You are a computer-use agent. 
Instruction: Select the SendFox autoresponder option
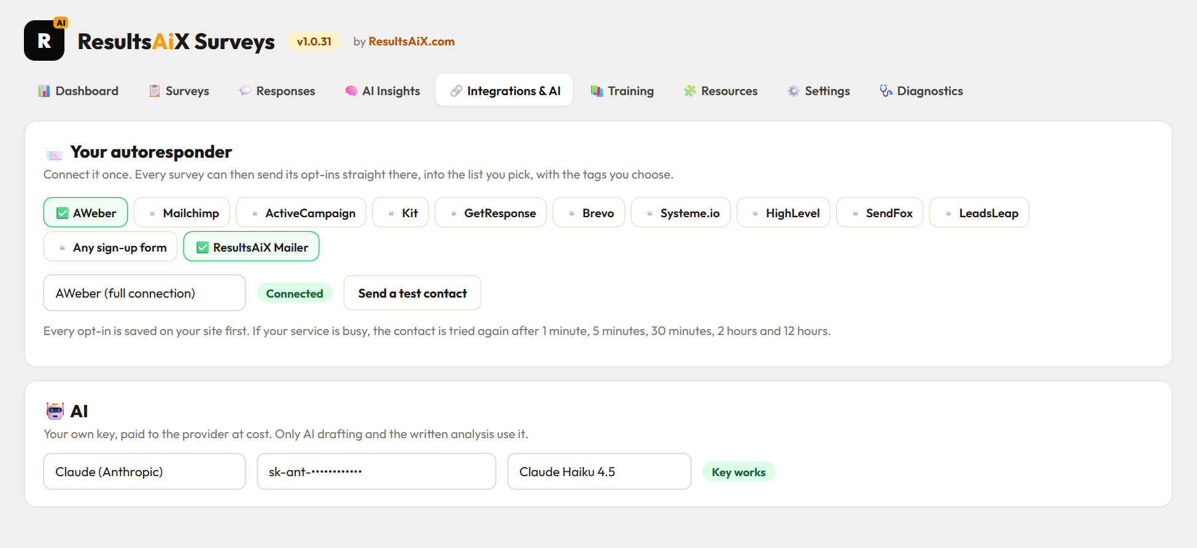[x=880, y=212]
